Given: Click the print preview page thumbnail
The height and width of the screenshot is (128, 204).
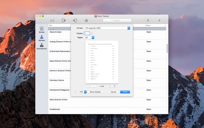Looking at the screenshot, I should point(102,62).
